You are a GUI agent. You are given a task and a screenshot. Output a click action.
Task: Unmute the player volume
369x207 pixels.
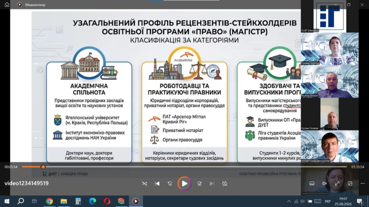(x=325, y=183)
